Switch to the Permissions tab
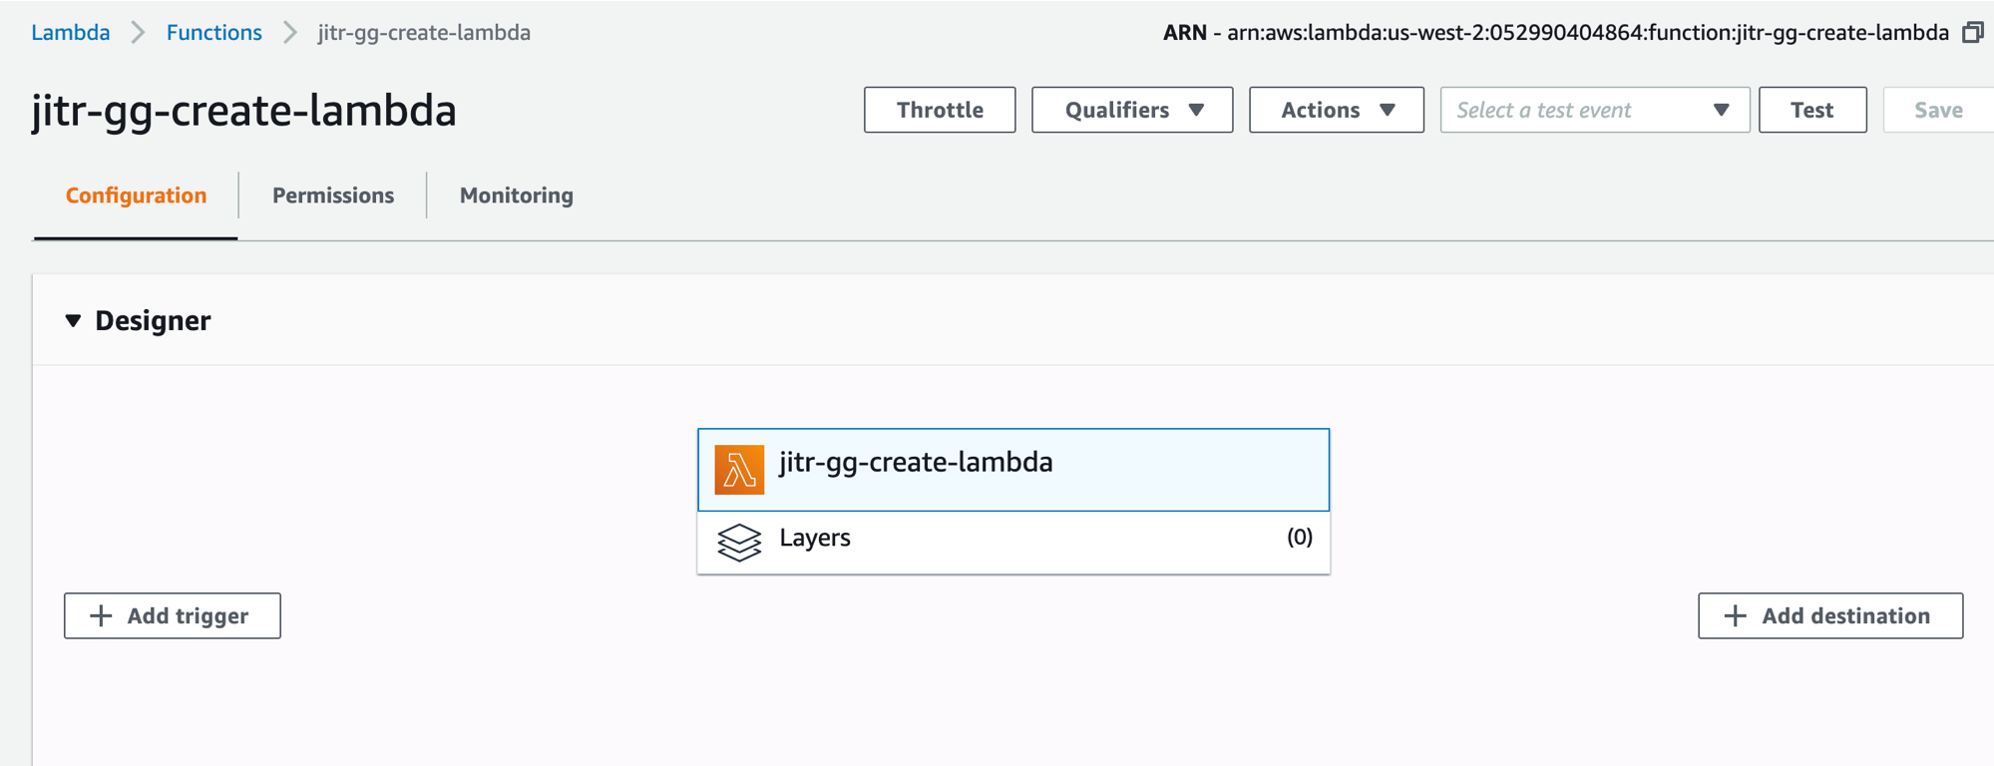1994x766 pixels. (x=333, y=195)
